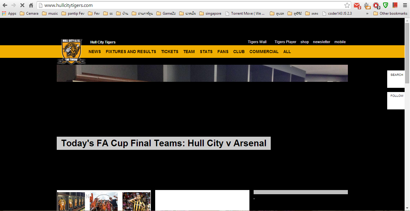The width and height of the screenshot is (410, 211).
Task: Open the ss bookmark folder
Action: tap(108, 13)
